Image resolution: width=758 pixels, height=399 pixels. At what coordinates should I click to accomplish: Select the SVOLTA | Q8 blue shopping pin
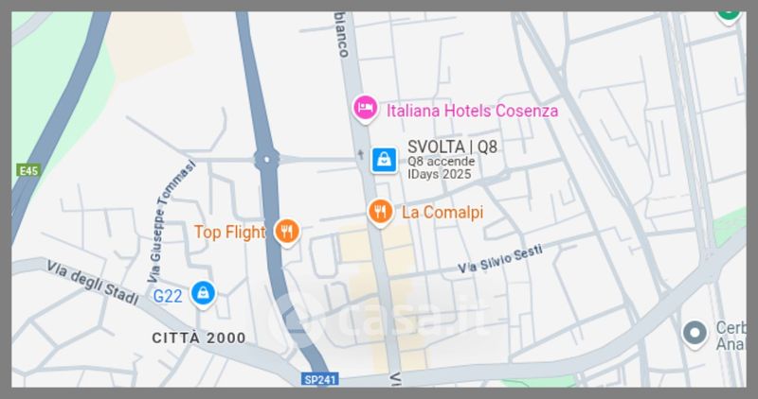(x=385, y=160)
